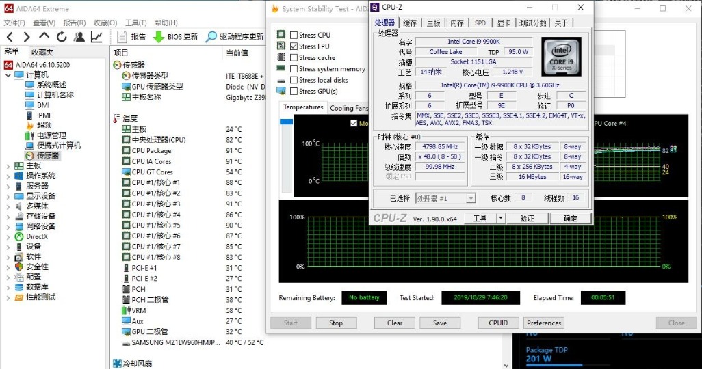Click the up-level arrow in AIDA64 toolbar
The width and height of the screenshot is (702, 369).
click(x=44, y=36)
